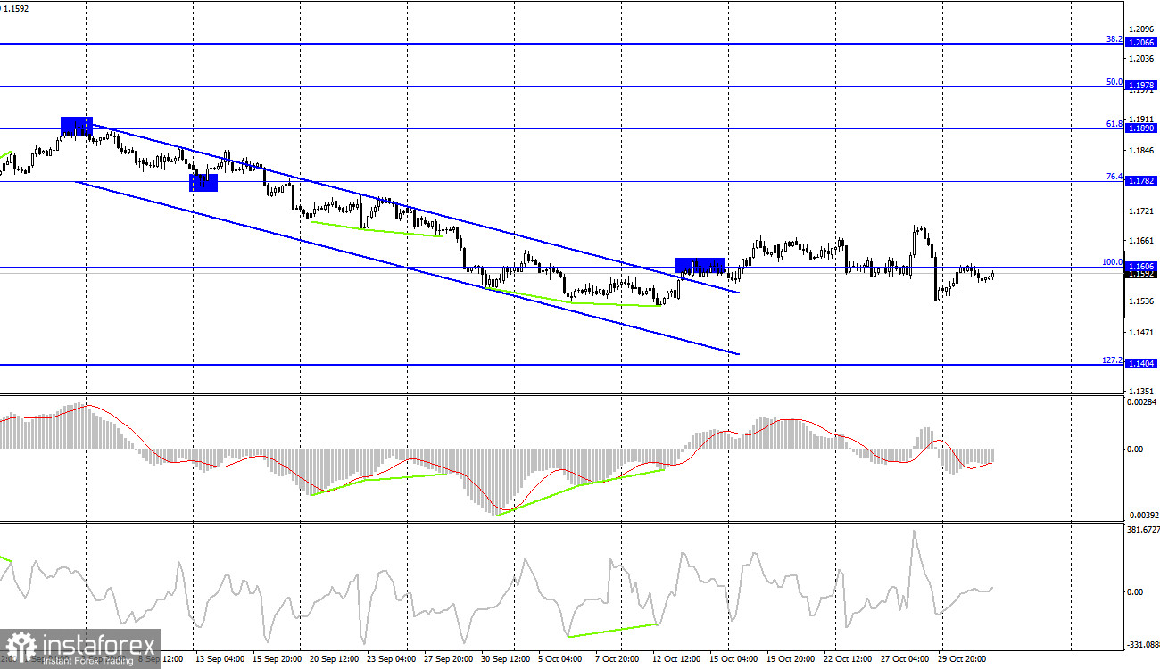Screen dimensions: 1160x669
Task: Click the 1.2066 price level tag
Action: point(1142,43)
